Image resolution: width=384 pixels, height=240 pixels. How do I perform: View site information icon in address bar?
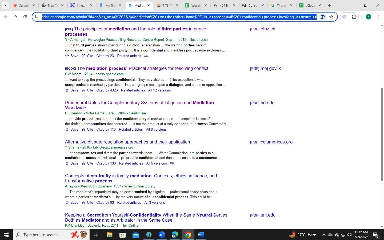point(37,17)
